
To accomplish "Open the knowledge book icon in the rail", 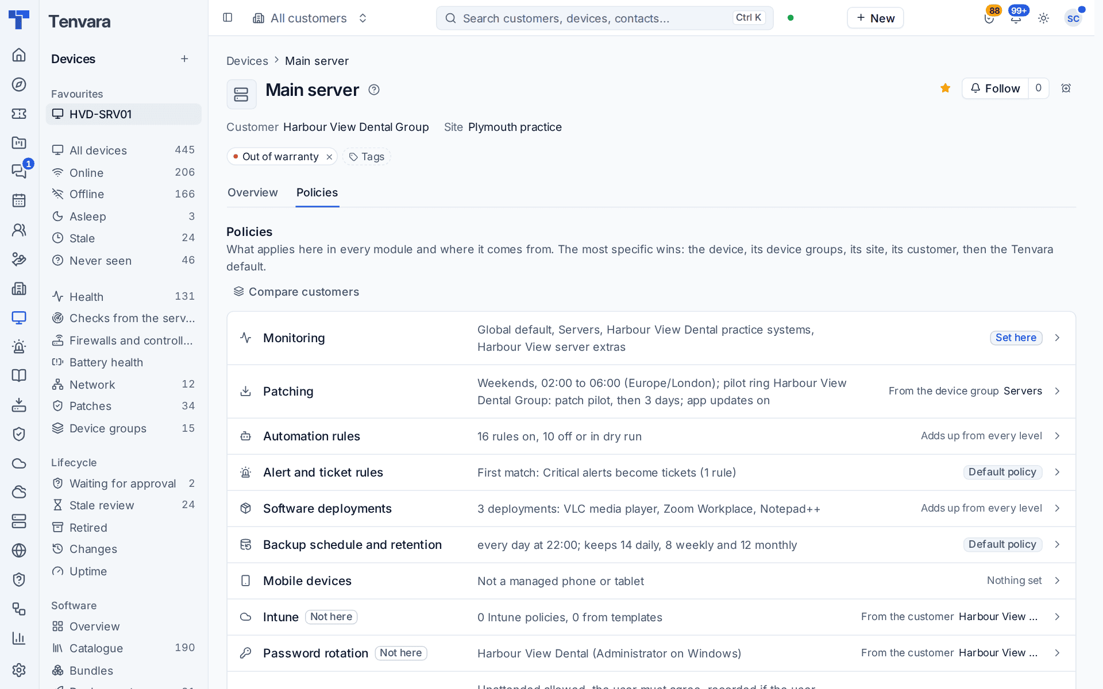I will coord(19,376).
